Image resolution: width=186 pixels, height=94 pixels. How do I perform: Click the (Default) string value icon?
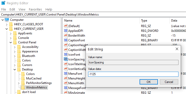point(66,26)
